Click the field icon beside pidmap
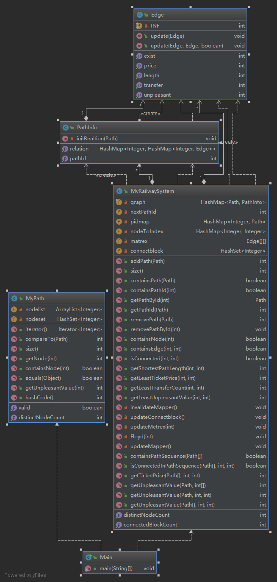The height and width of the screenshot is (582, 277). pos(119,222)
